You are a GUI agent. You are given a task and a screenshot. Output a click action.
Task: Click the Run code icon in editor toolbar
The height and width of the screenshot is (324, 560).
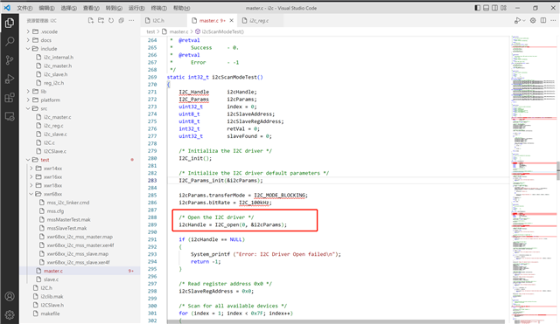[517, 21]
